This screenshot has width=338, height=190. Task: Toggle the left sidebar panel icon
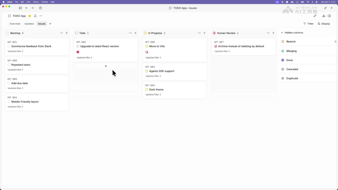click(x=20, y=8)
